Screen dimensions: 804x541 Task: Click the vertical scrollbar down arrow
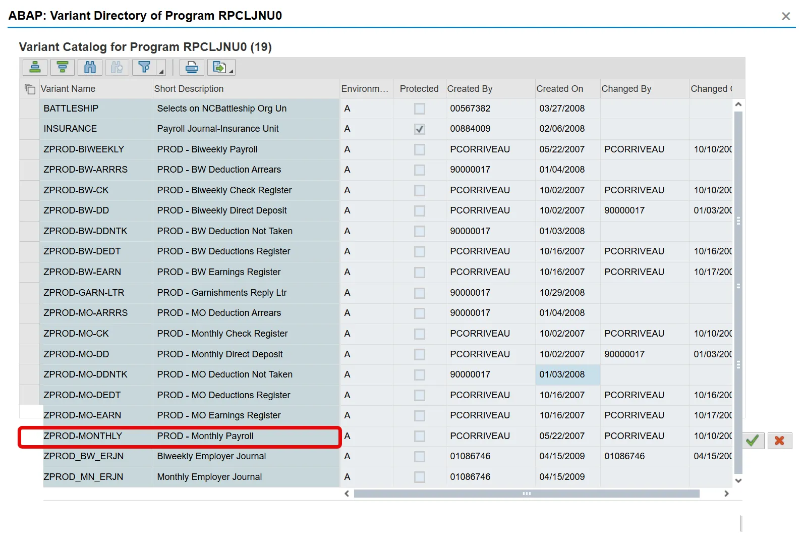coord(738,480)
